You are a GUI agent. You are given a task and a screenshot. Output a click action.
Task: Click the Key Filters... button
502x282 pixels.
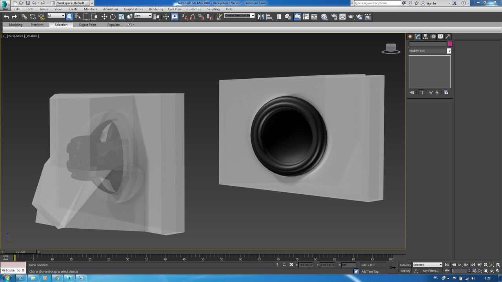430,271
